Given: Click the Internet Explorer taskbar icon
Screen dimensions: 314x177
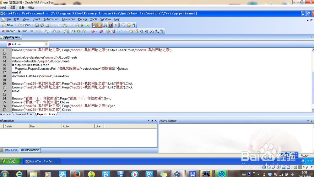Looking at the screenshot, I should pos(19,174).
